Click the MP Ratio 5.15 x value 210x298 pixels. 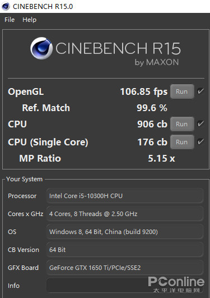point(161,158)
